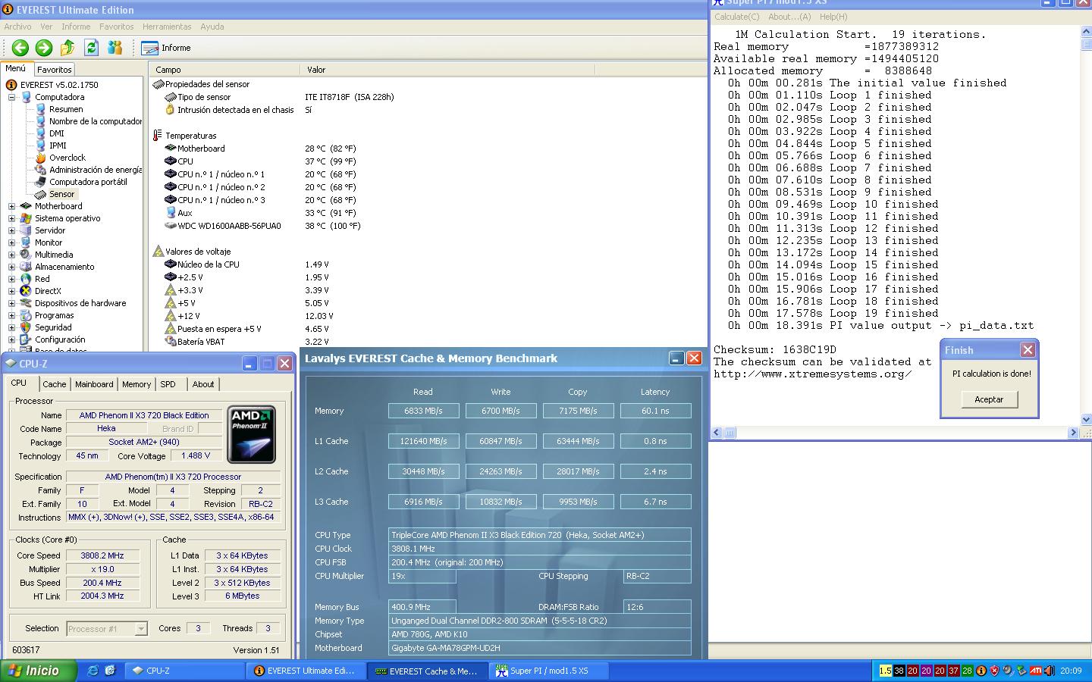Click the Valores de voltaje warning icon
The height and width of the screenshot is (682, 1092).
click(158, 252)
